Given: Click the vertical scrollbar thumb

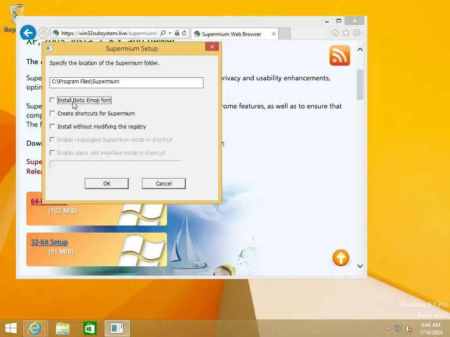Looking at the screenshot, I should click(360, 85).
